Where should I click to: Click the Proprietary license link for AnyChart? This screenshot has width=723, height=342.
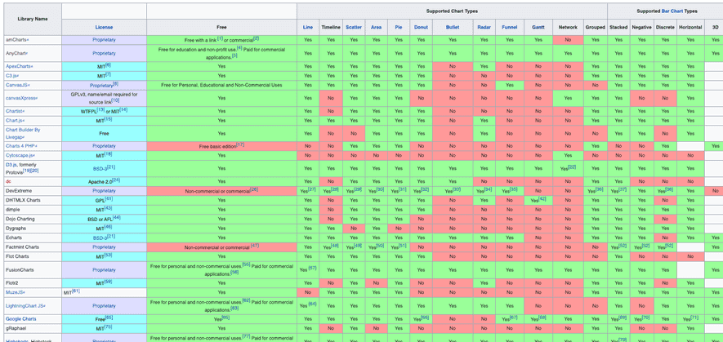point(104,53)
